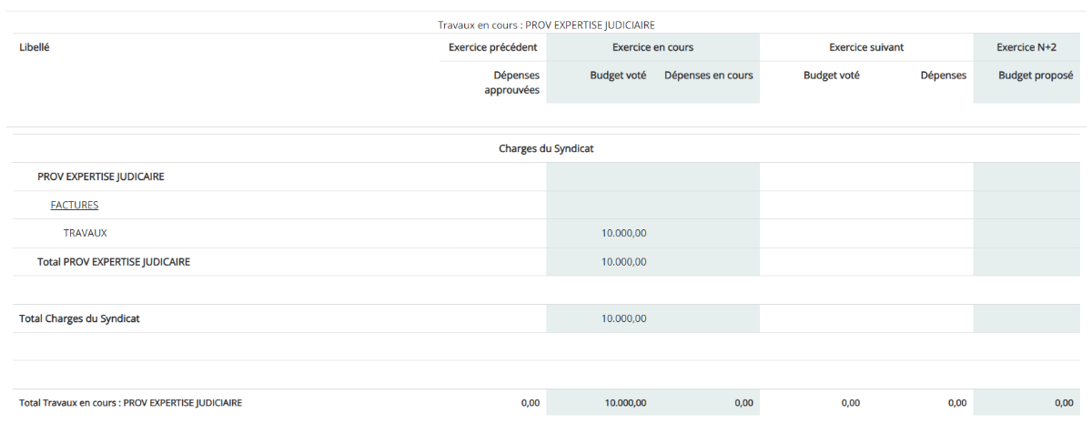The height and width of the screenshot is (424, 1092).
Task: Click the Total Charges du Syndicat label
Action: coord(79,318)
